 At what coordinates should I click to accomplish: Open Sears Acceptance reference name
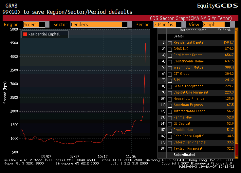[188, 86]
